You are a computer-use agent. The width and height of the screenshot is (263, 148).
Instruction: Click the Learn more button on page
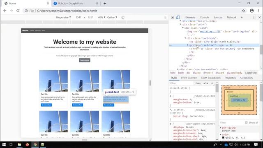tap(85, 60)
